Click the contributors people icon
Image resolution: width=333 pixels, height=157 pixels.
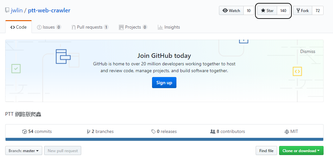click(213, 132)
